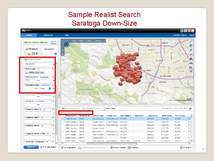Collapse the Lot Sq Ft criteria section
Screen dimensions: 214x161
tap(25, 101)
